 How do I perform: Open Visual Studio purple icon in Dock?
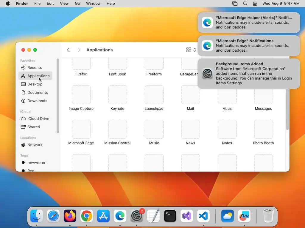click(187, 216)
